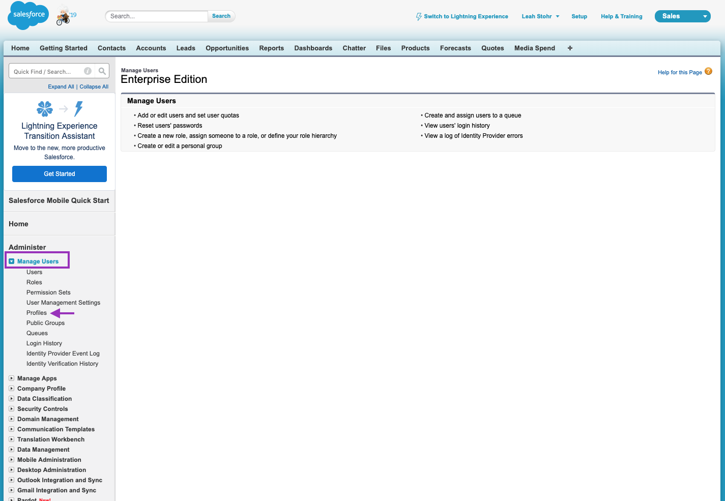Expand the Desktop Administration section
The image size is (725, 501).
pyautogui.click(x=12, y=470)
